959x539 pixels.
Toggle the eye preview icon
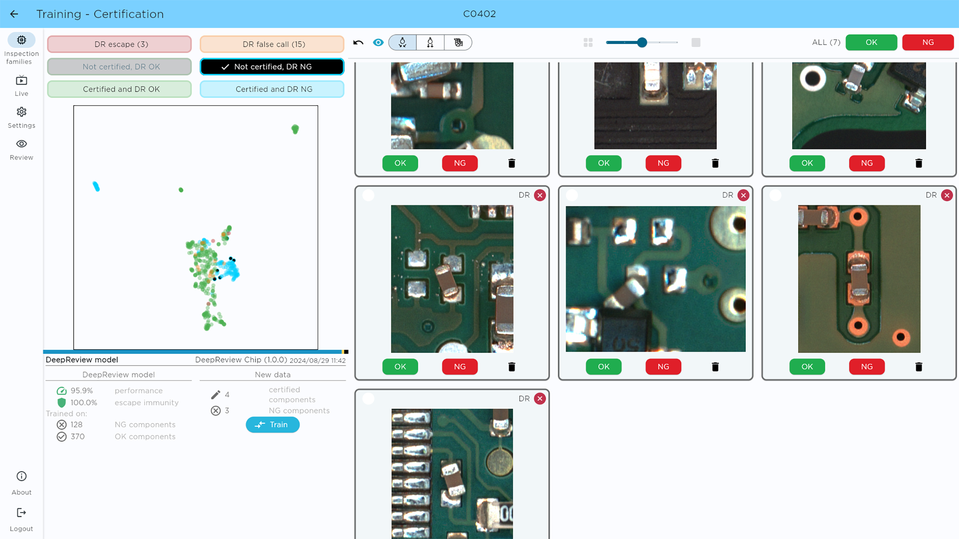pyautogui.click(x=378, y=42)
